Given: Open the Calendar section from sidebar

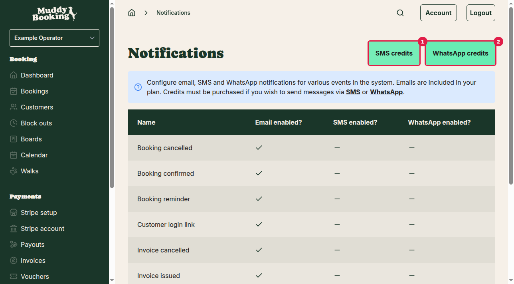Looking at the screenshot, I should tap(13, 155).
